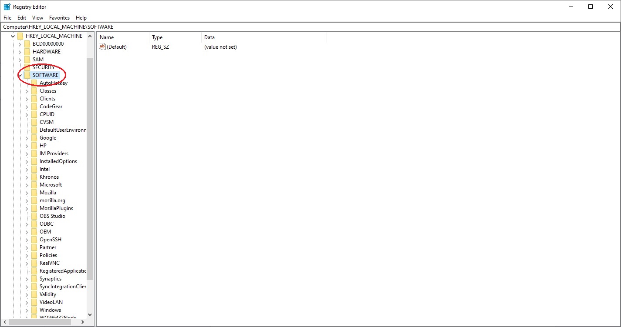
Task: Expand the Microsoft key
Action: (x=27, y=185)
